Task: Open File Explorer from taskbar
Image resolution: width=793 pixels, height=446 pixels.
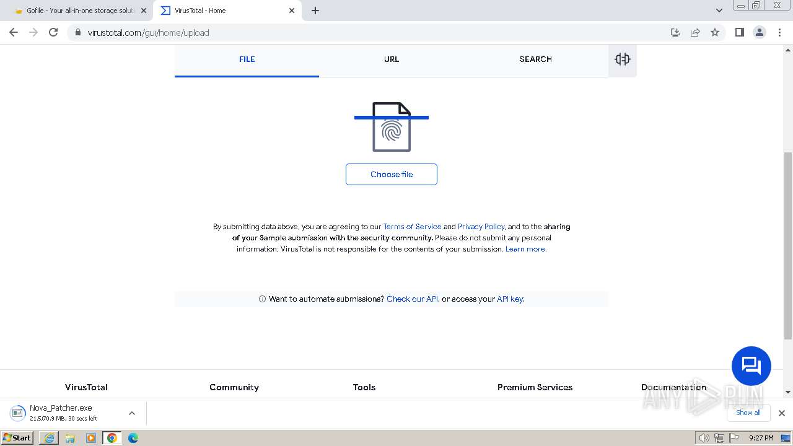Action: [x=70, y=438]
